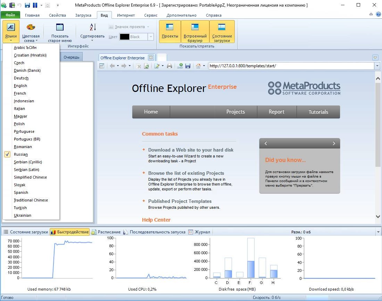Image resolution: width=382 pixels, height=301 pixels.
Task: Show previous tip in Did you know panel
Action: pos(266,143)
